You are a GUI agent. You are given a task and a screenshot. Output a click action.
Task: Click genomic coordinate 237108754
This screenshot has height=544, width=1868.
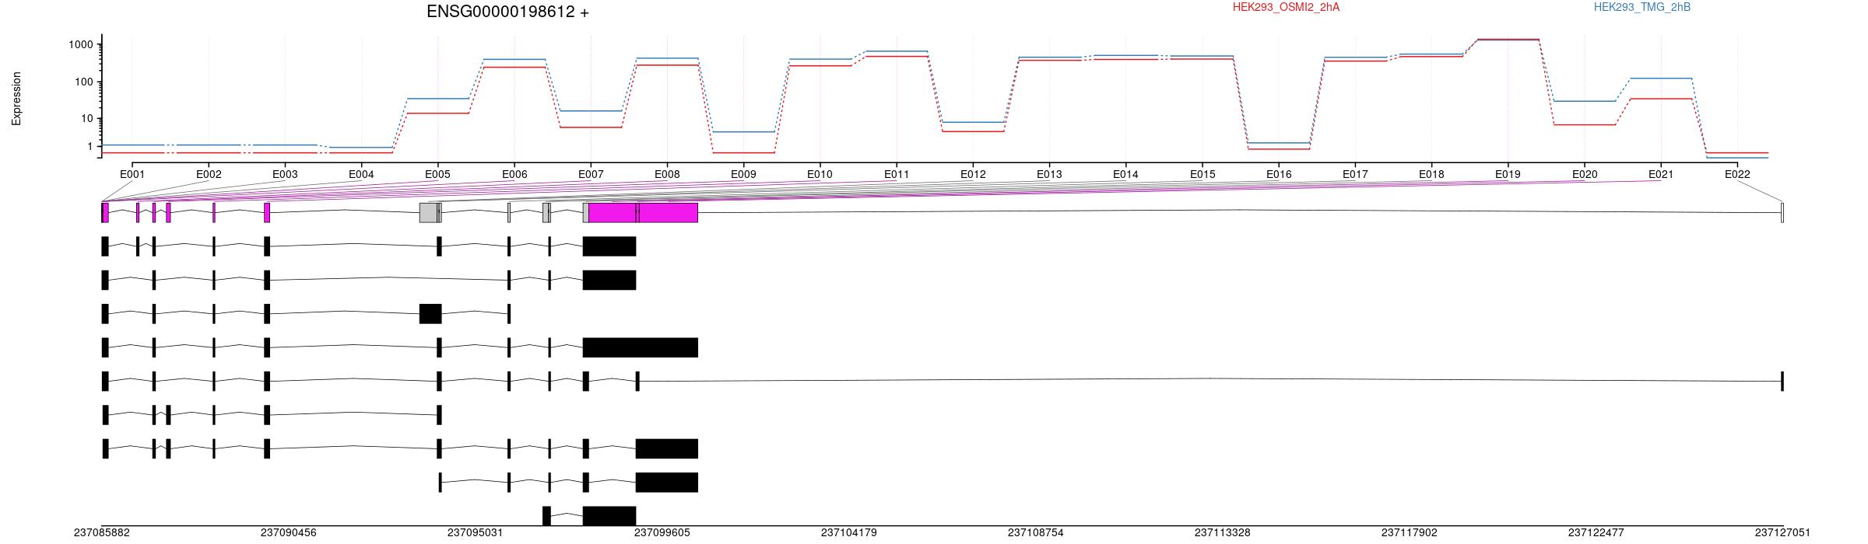click(x=1036, y=533)
